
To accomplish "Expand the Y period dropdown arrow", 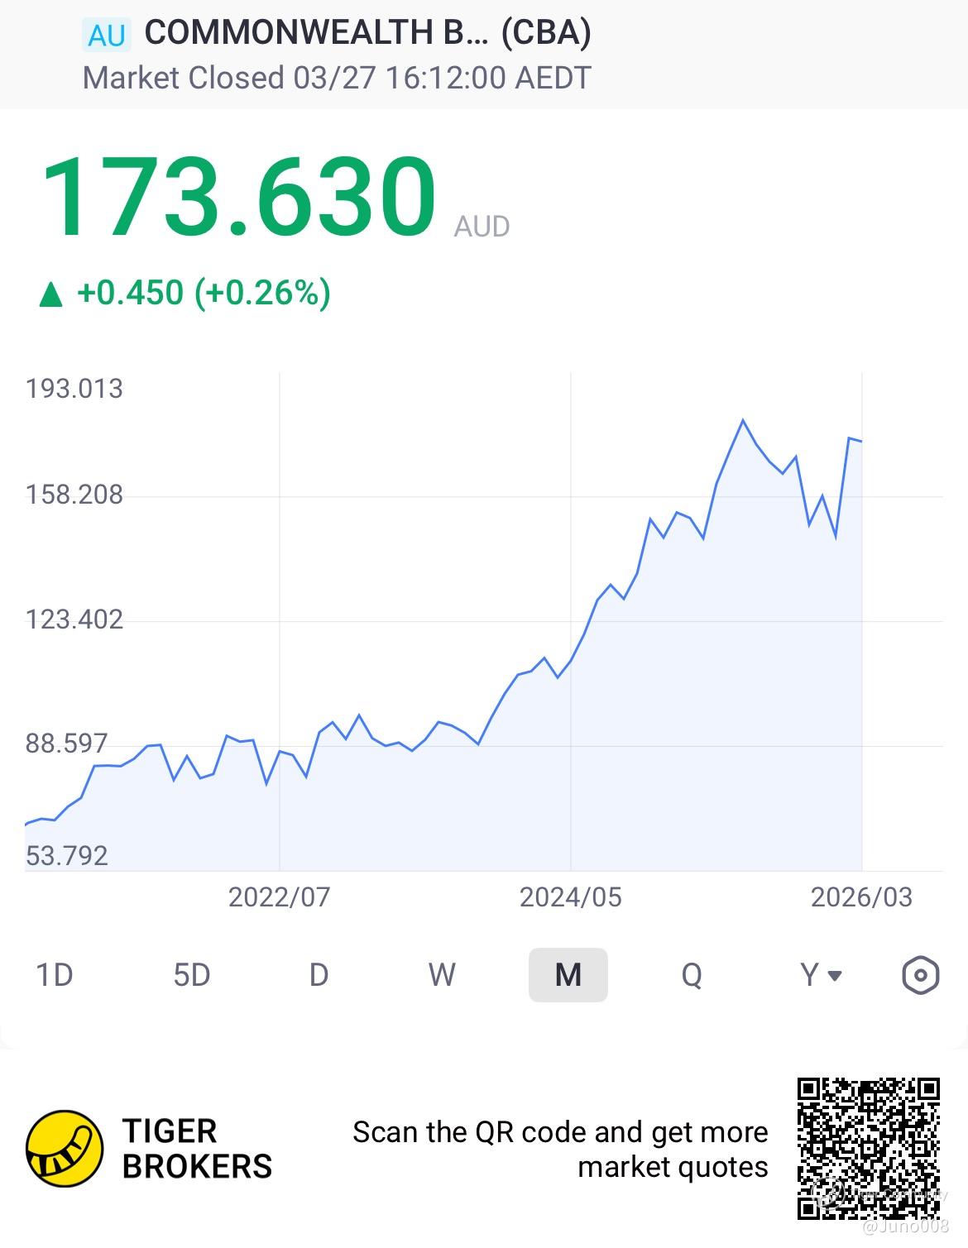I will 835,976.
